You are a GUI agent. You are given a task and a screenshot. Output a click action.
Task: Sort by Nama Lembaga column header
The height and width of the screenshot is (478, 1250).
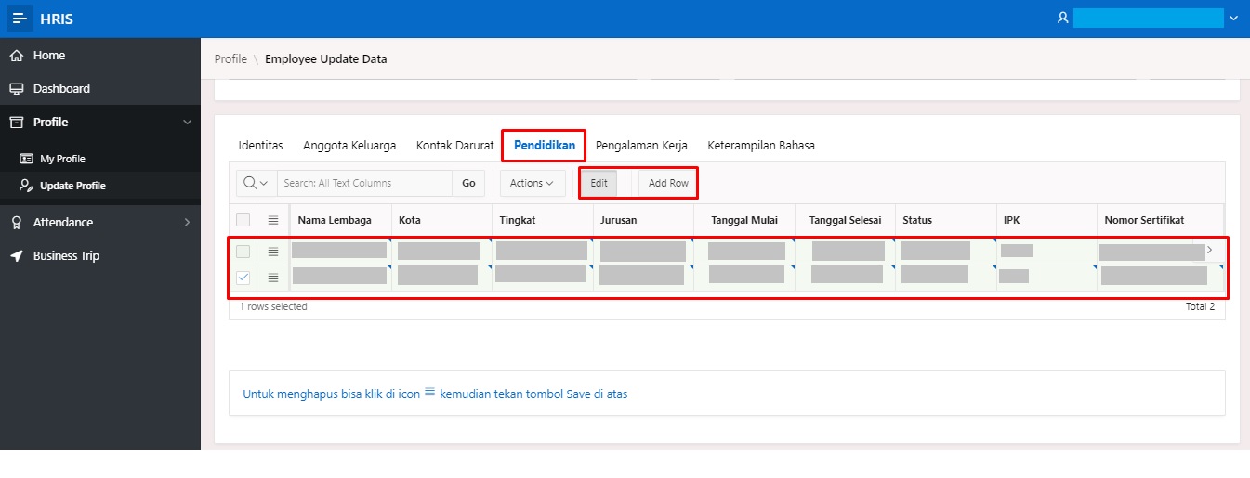pos(335,220)
